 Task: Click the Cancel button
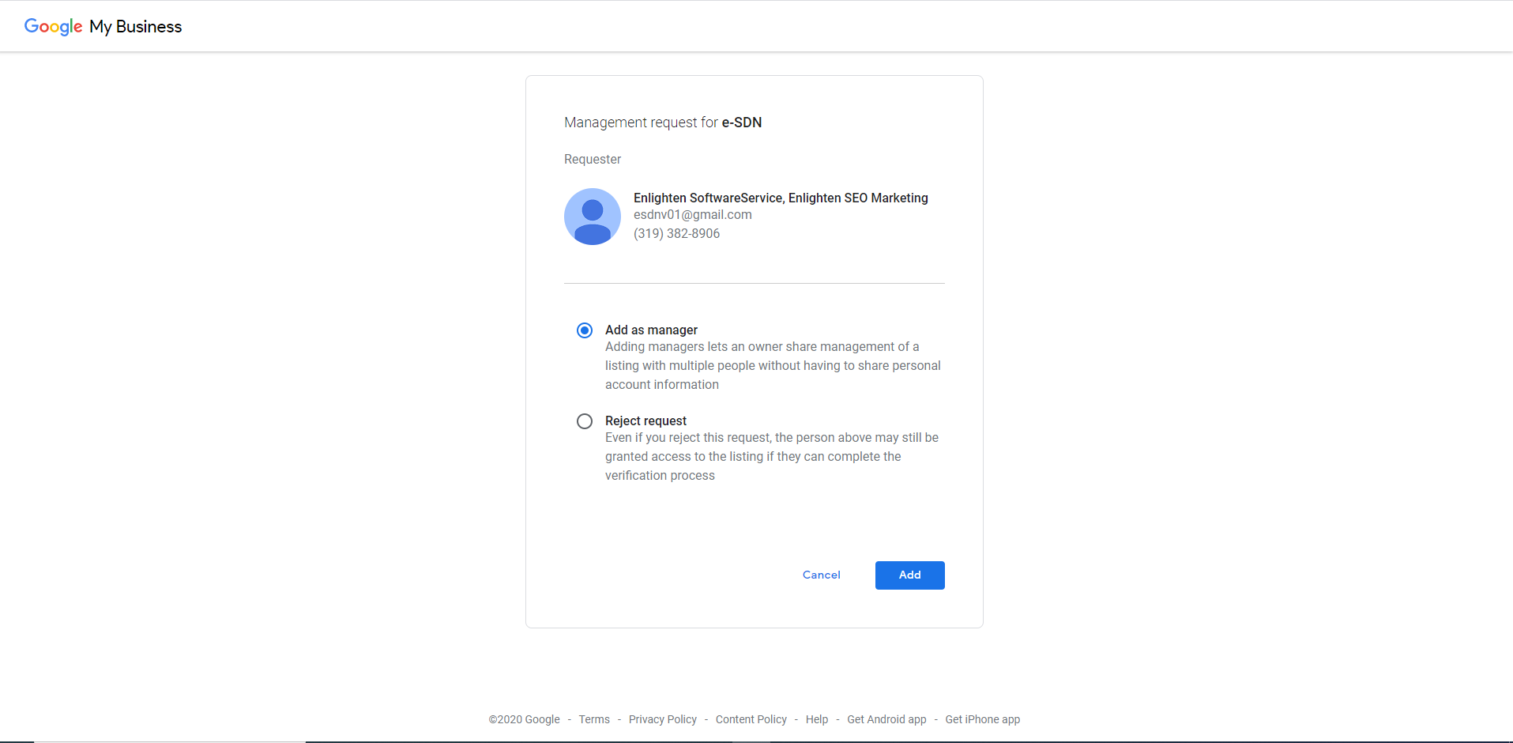click(x=822, y=575)
